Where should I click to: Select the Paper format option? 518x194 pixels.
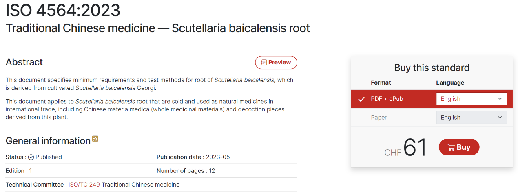[379, 118]
